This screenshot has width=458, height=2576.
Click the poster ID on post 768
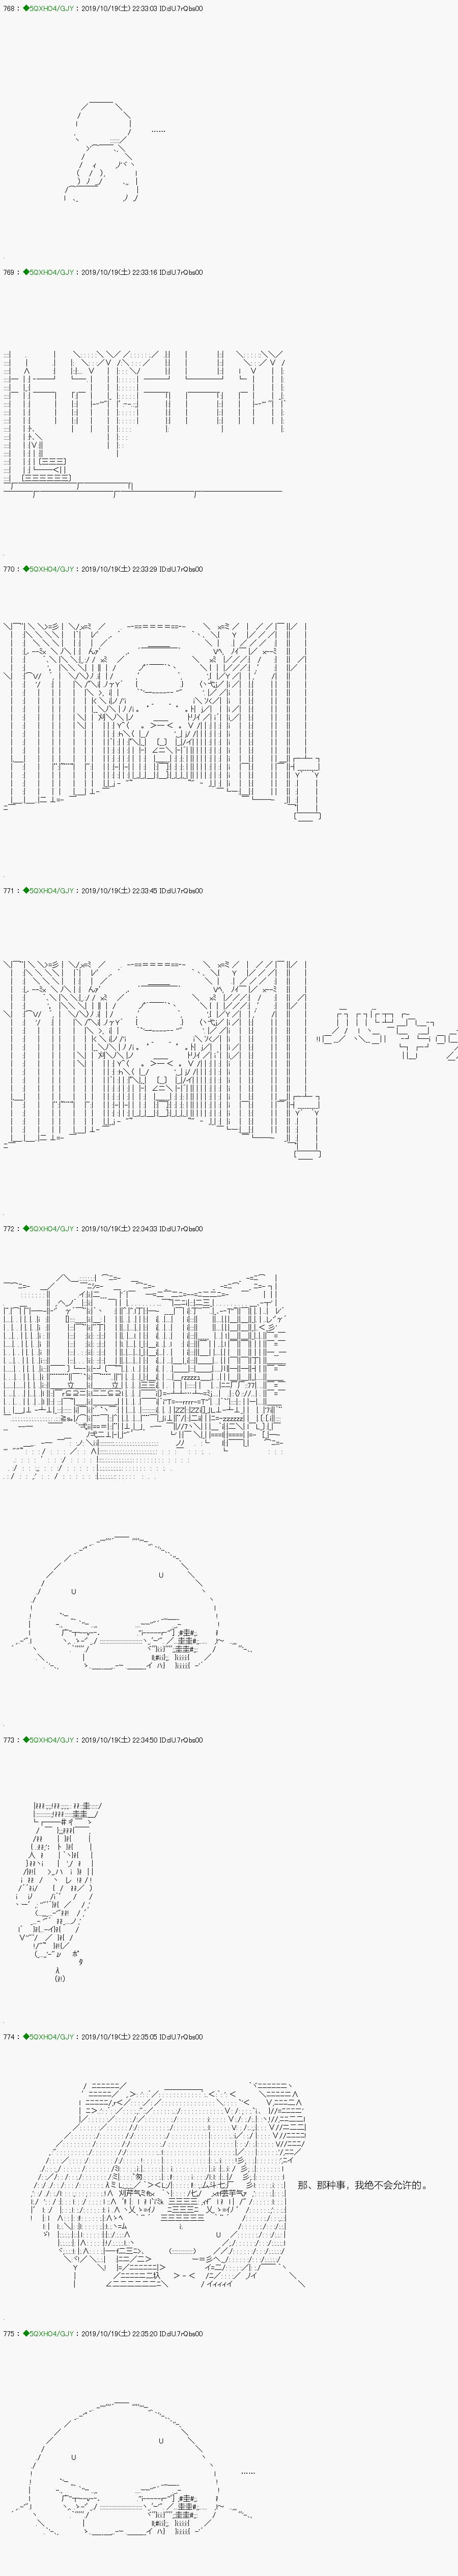(x=183, y=8)
